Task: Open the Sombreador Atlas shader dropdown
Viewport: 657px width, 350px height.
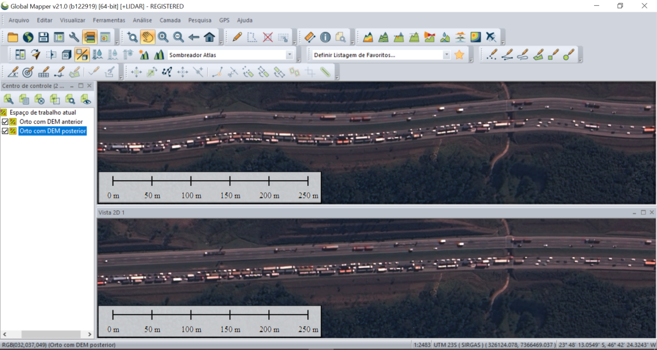Action: point(289,55)
